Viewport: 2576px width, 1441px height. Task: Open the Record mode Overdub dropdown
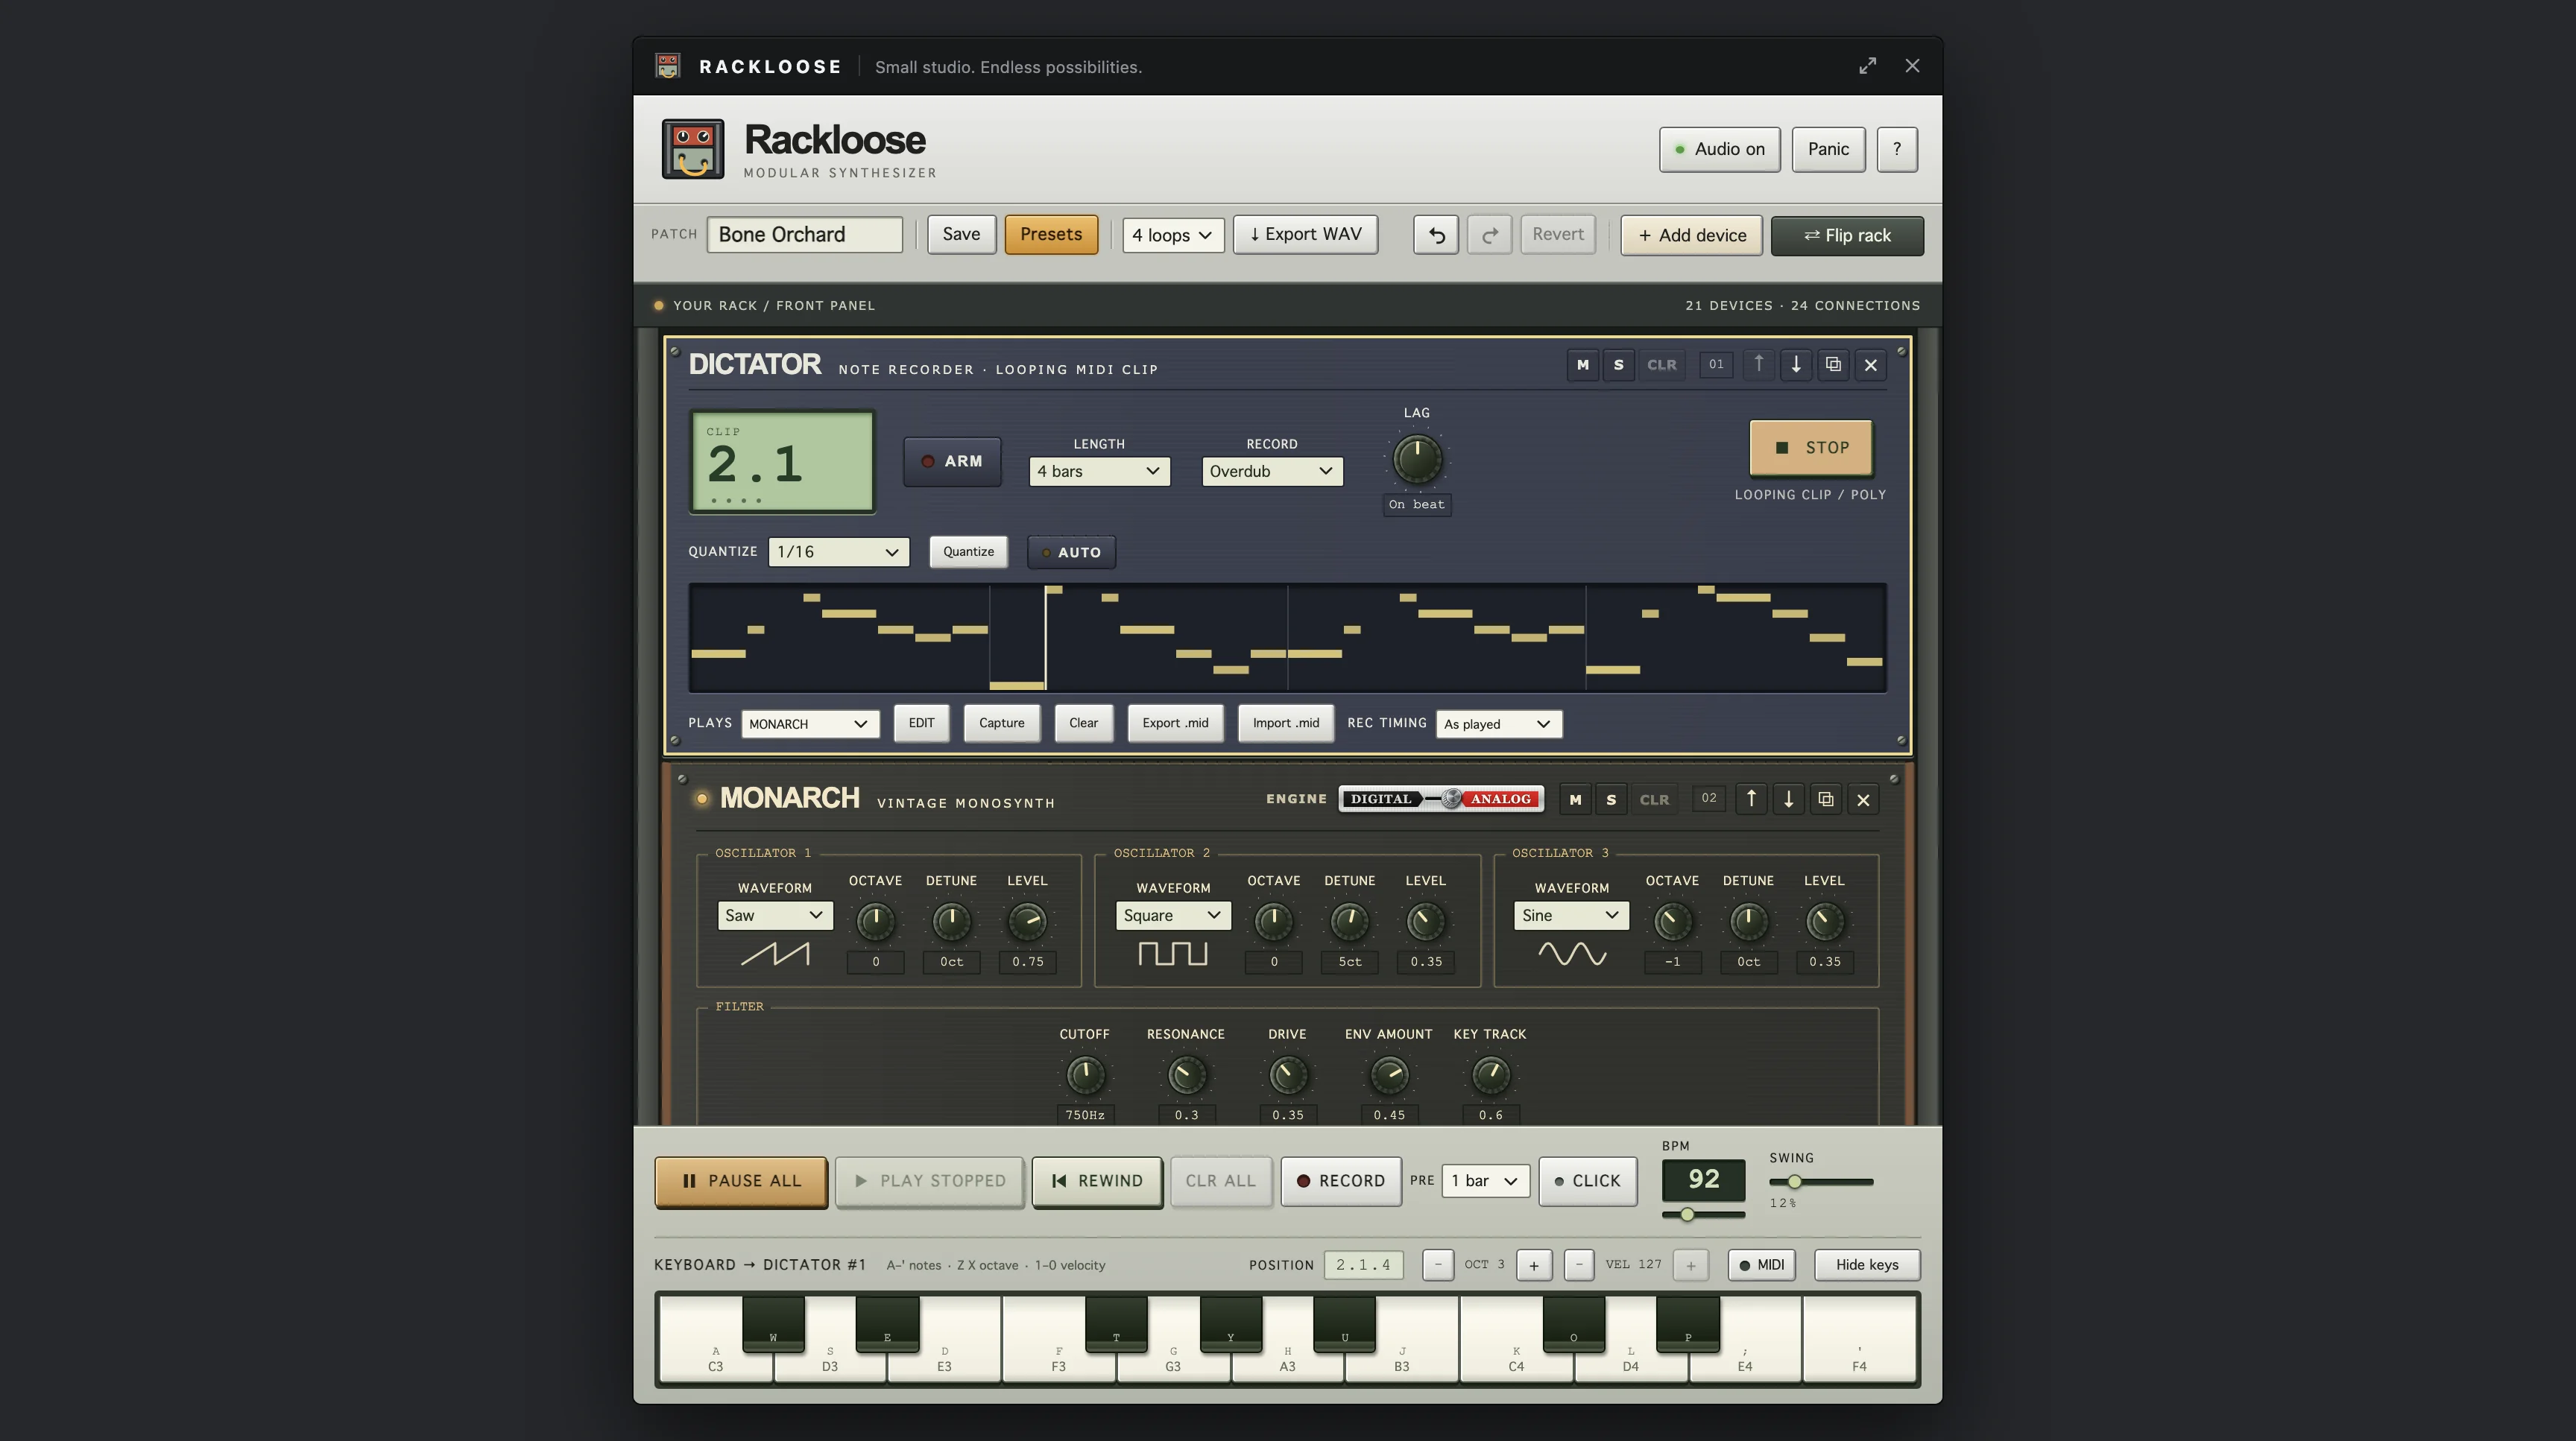point(1272,472)
